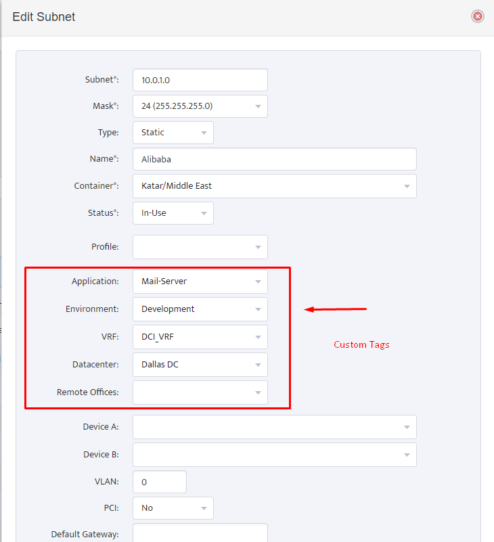
Task: Open the VRF dropdown DCI_VRF
Action: coord(200,337)
